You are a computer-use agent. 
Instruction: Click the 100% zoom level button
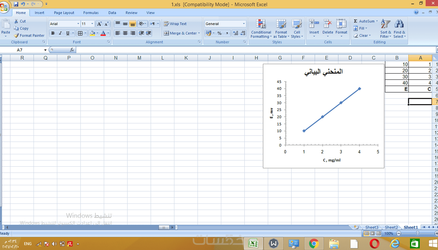389,234
